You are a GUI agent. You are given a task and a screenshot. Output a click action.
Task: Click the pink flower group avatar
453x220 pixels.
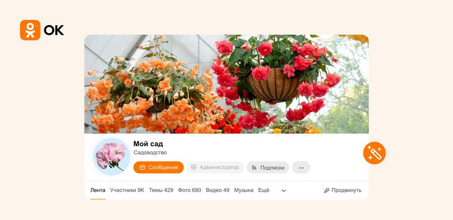(111, 156)
